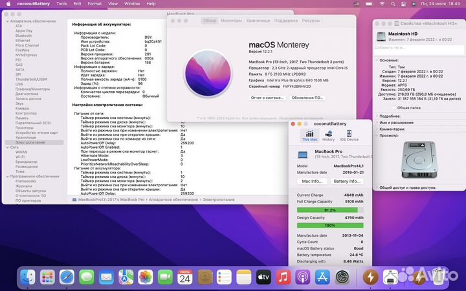This screenshot has width=466, height=291.
Task: Expand the Подробнее section
Action: [x=377, y=116]
